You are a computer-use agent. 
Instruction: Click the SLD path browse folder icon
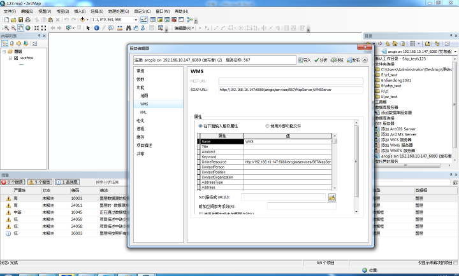[332, 198]
